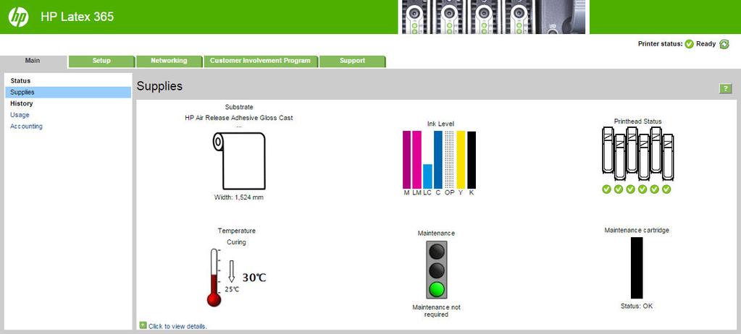The height and width of the screenshot is (334, 741).
Task: Click the '25°C' target temperature
Action: coord(232,289)
